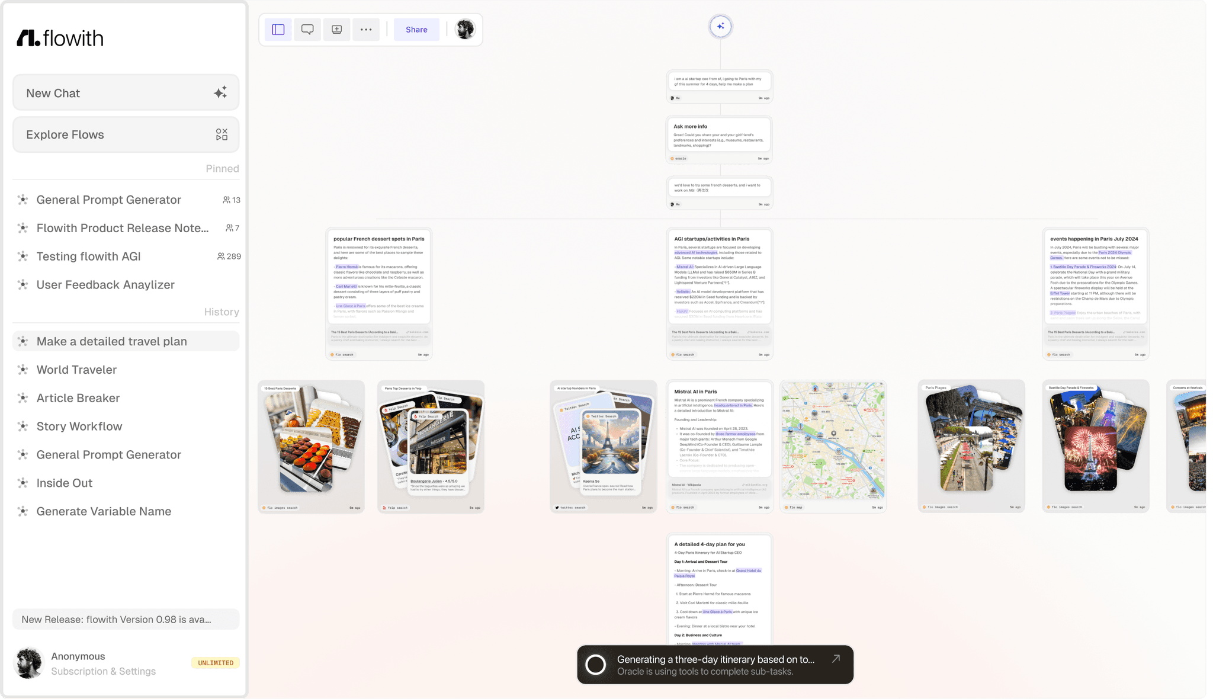
Task: Open the user avatar in the top toolbar
Action: coord(466,29)
